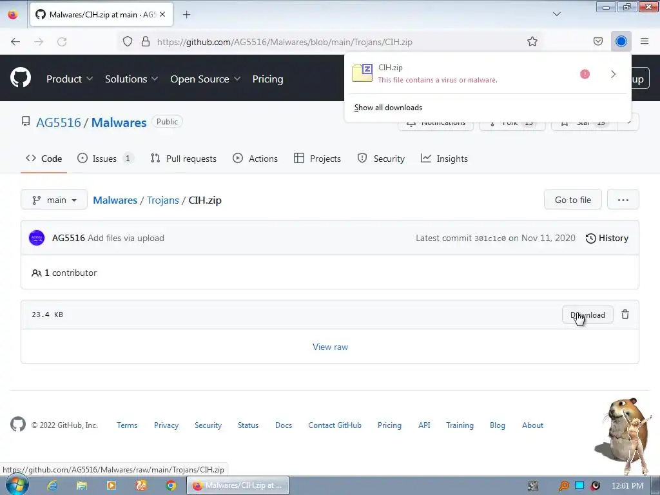The image size is (660, 495).
Task: Expand CIH.zip download details arrow
Action: pyautogui.click(x=614, y=74)
